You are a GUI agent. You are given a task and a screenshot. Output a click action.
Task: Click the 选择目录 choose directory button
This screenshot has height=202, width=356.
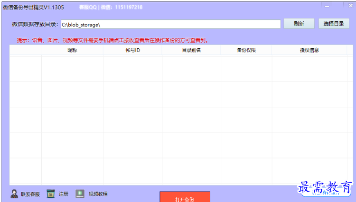coord(334,24)
